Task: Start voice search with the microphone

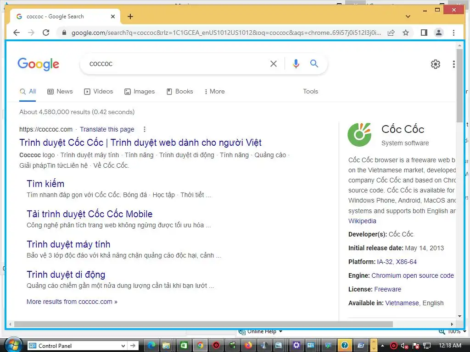Action: click(296, 64)
